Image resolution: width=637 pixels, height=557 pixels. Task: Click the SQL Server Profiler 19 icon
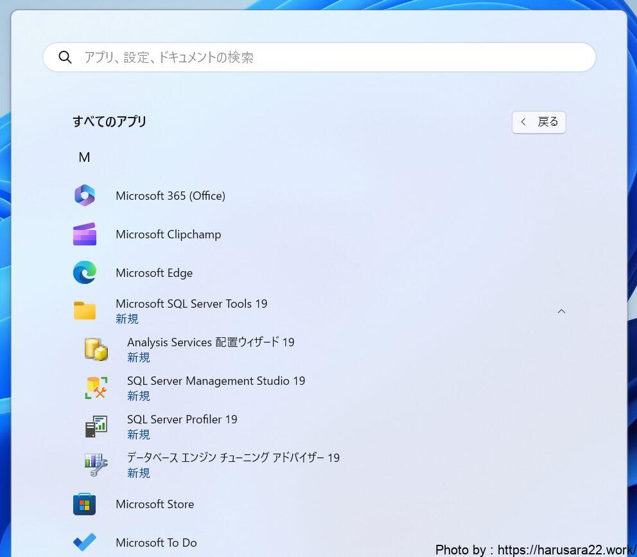(x=96, y=426)
